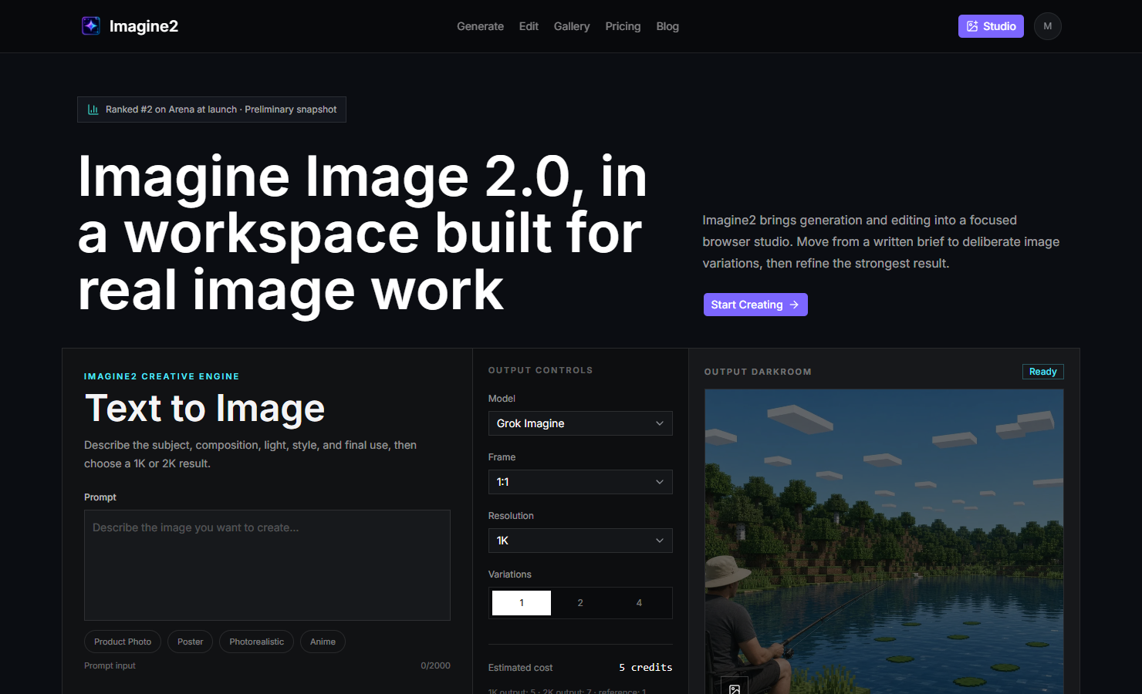Viewport: 1142px width, 694px height.
Task: Click the prompt text area
Action: pos(267,565)
